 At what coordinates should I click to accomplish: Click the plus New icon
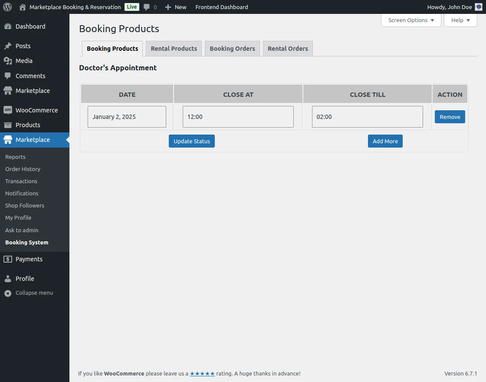coord(168,7)
